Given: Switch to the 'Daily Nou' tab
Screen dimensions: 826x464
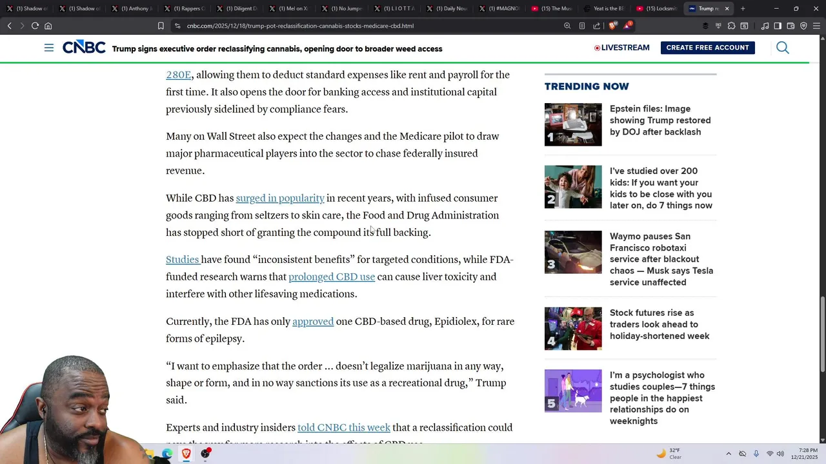Looking at the screenshot, I should coord(448,8).
